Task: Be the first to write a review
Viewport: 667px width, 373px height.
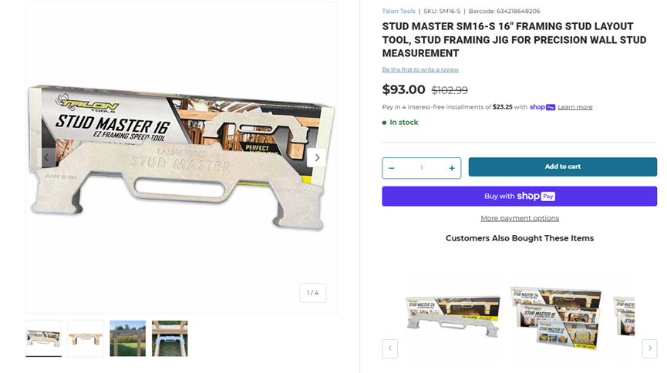Action: click(x=420, y=69)
